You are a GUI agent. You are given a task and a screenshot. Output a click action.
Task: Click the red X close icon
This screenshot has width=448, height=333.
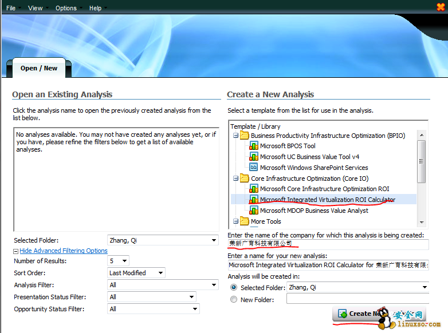[x=440, y=7]
